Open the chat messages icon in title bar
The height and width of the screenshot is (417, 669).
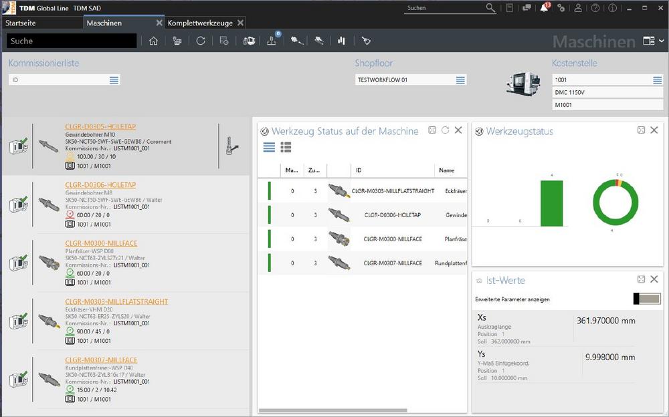tap(527, 8)
